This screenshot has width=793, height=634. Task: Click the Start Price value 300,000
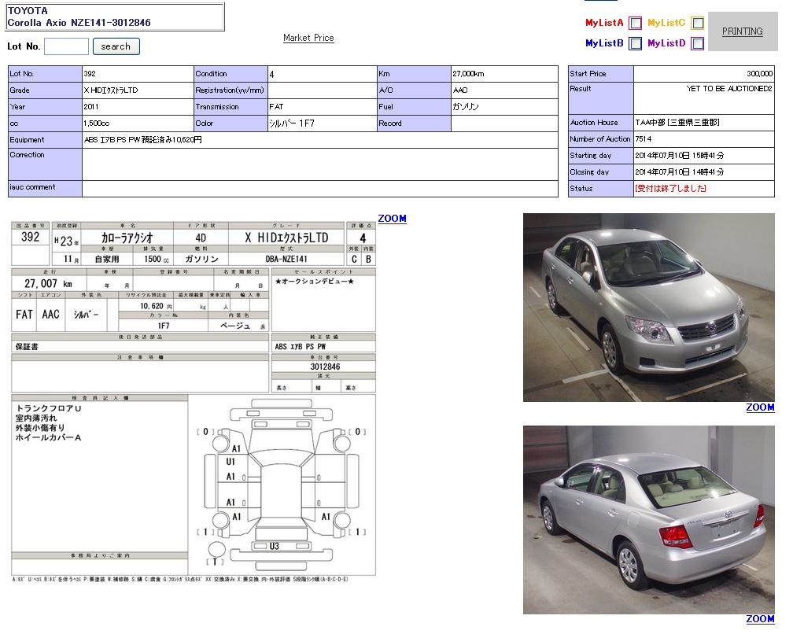coord(759,74)
